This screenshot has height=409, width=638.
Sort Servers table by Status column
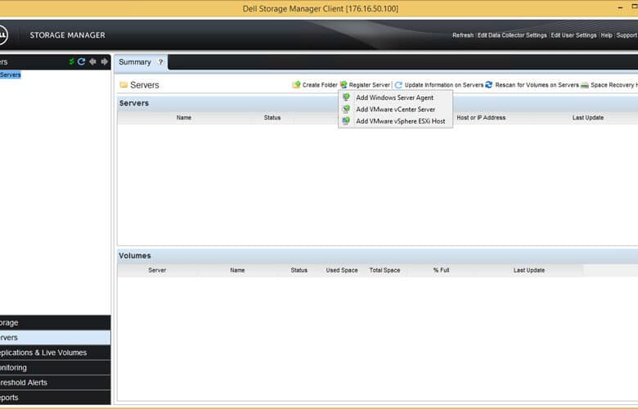click(x=272, y=118)
